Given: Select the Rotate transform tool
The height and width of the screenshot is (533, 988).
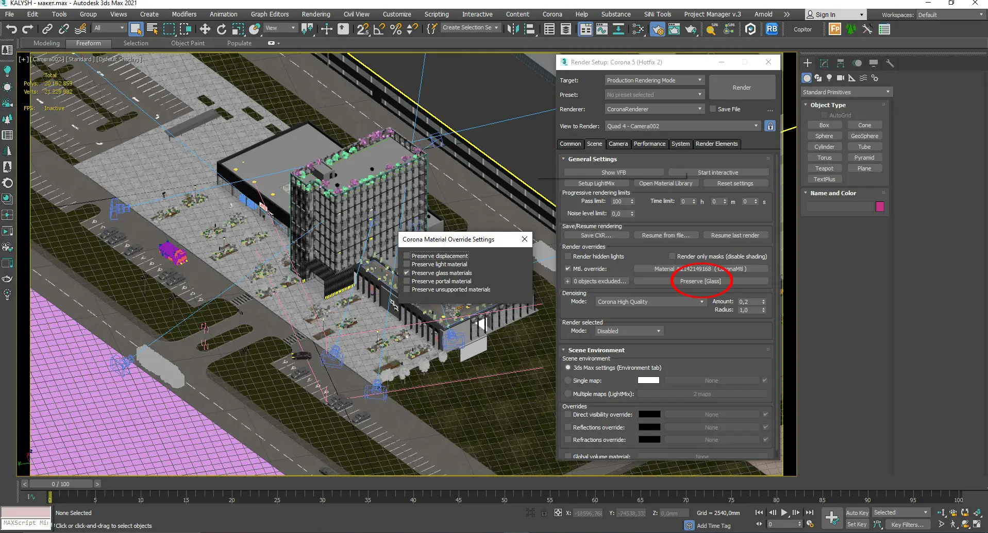Looking at the screenshot, I should 221,29.
